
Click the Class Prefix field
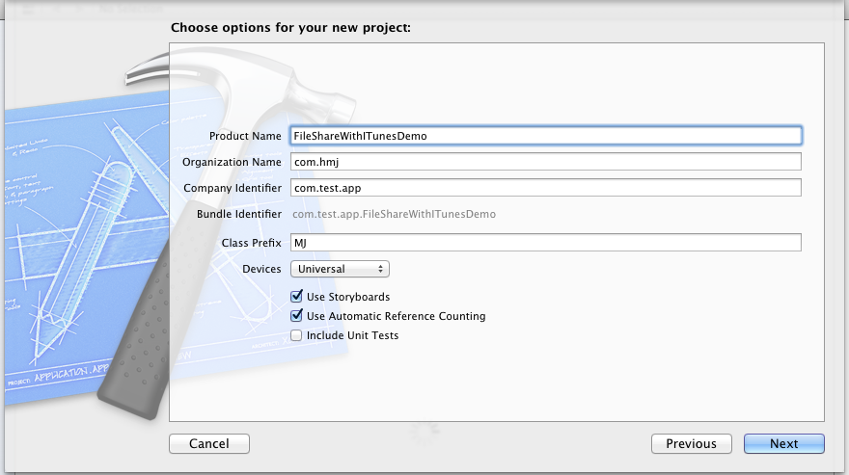[x=546, y=243]
